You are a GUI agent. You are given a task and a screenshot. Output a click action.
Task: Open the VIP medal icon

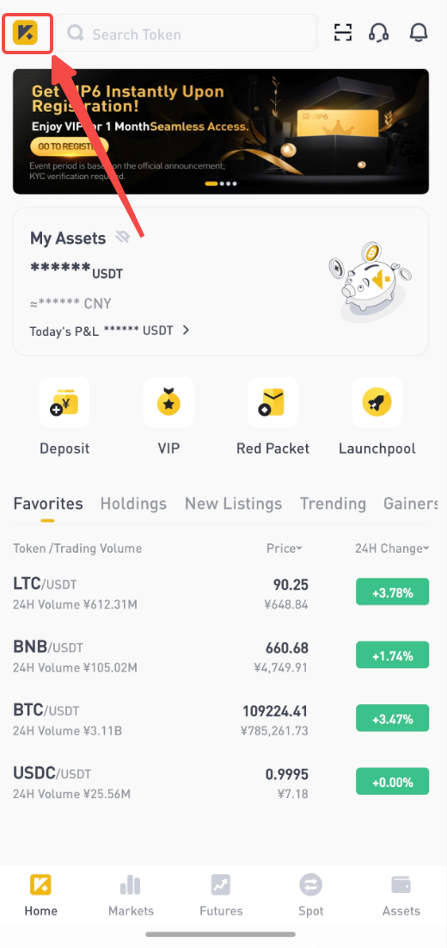(x=168, y=402)
